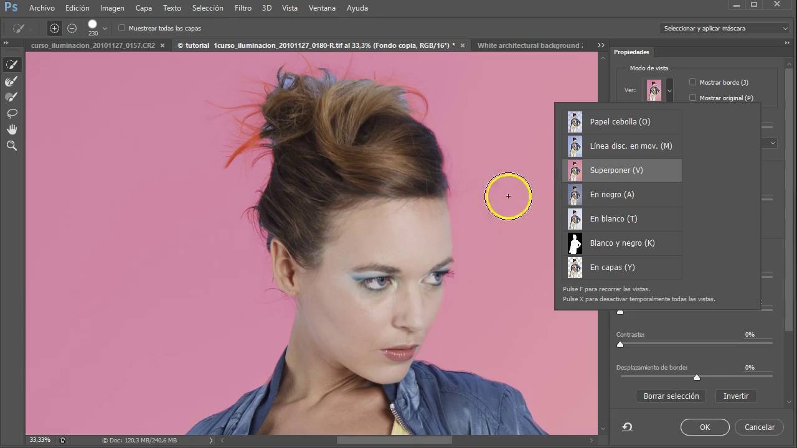Expand the collapsed tools panel arrows

tap(6, 43)
